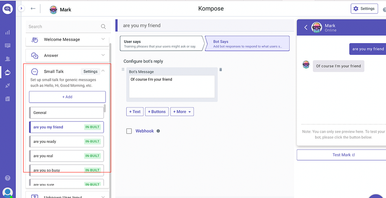Screen dimensions: 386x198
Task: Open the integrations plug icon
Action: [x=8, y=85]
